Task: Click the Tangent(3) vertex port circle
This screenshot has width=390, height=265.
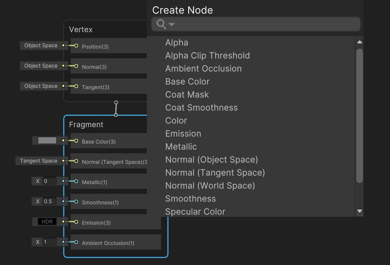Action: tap(76, 86)
